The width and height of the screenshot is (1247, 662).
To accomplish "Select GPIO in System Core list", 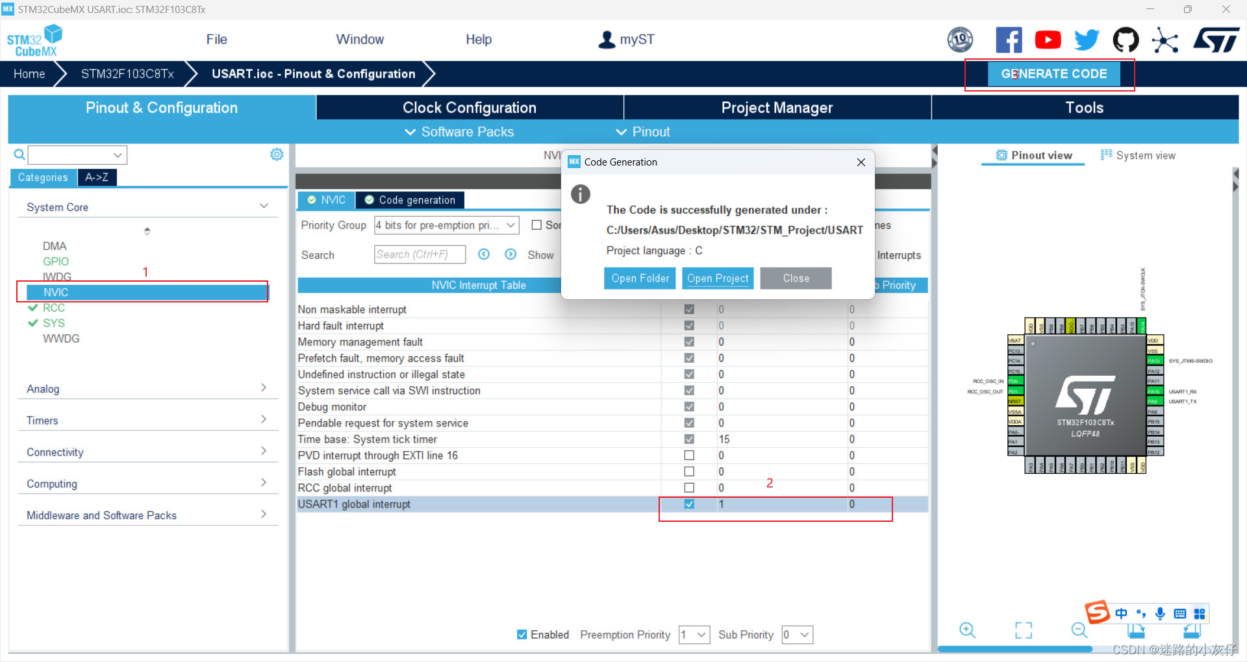I will click(56, 262).
